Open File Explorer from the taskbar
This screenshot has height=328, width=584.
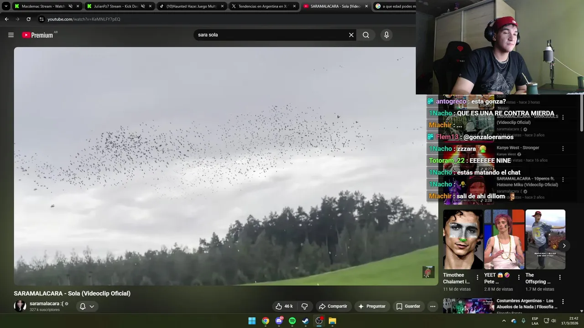tap(333, 321)
